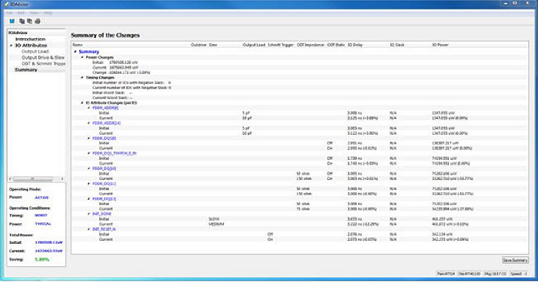
Task: Click the IOAdvisor app icon in title bar
Action: [6, 4]
